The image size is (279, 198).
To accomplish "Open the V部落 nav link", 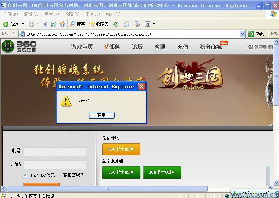I will click(112, 47).
